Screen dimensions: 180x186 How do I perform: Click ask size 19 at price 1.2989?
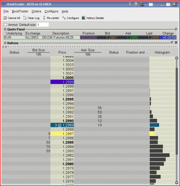point(100,125)
